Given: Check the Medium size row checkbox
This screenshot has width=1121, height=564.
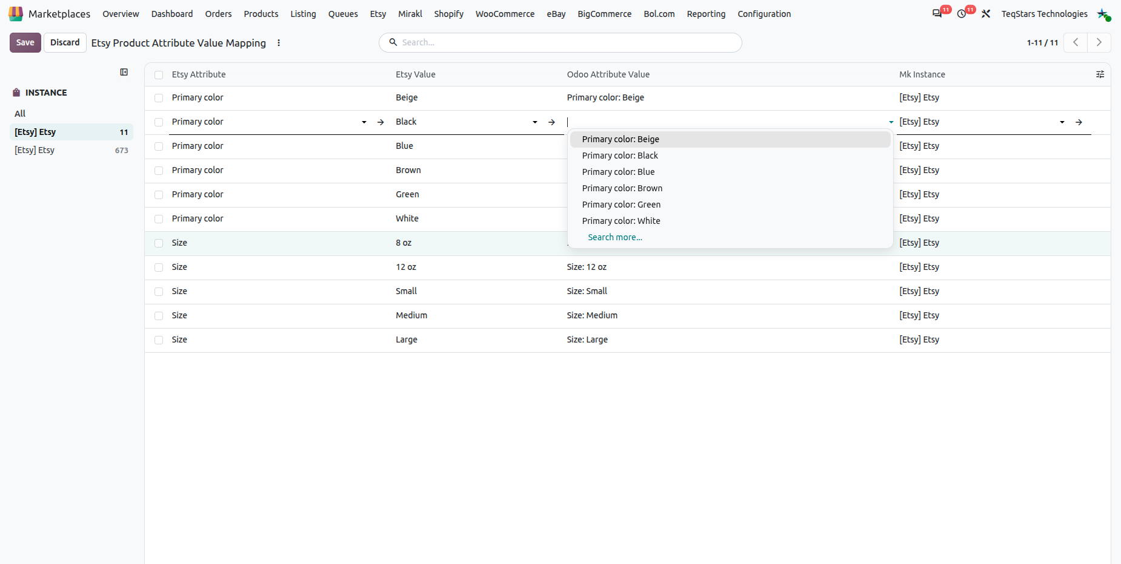Looking at the screenshot, I should [x=159, y=316].
